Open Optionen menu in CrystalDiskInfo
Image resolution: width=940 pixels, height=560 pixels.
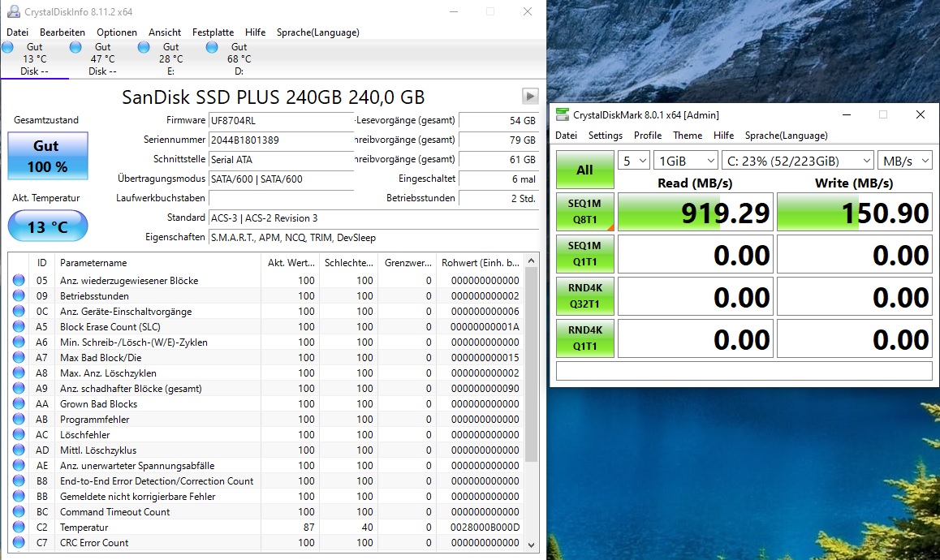[x=117, y=32]
